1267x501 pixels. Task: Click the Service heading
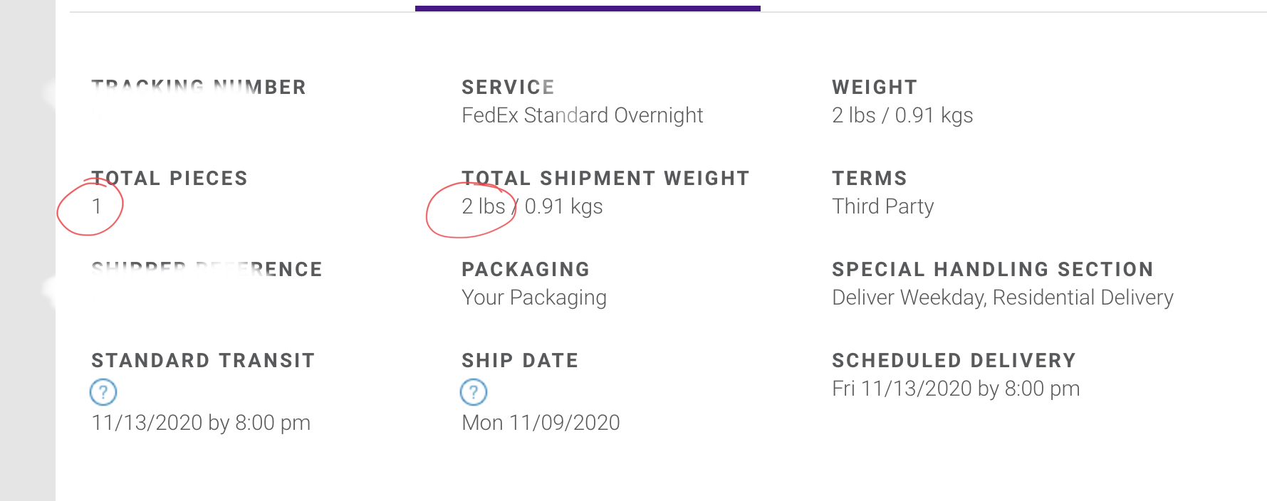[x=508, y=88]
